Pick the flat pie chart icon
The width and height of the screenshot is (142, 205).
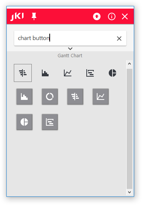pos(112,73)
